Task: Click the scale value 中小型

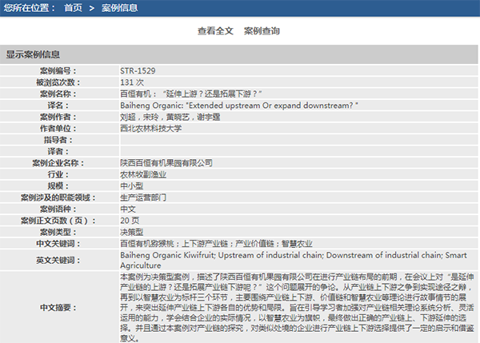Action: pyautogui.click(x=132, y=185)
